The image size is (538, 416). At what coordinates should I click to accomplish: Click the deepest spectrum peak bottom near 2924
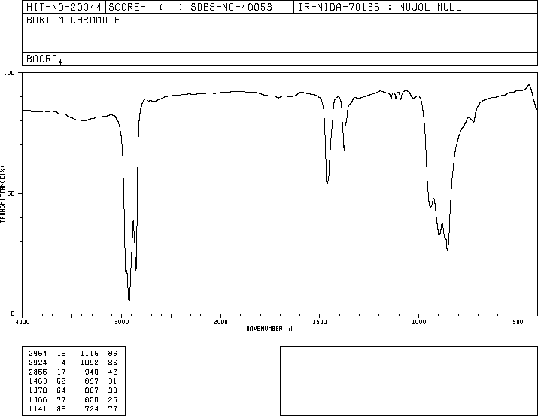(x=129, y=302)
